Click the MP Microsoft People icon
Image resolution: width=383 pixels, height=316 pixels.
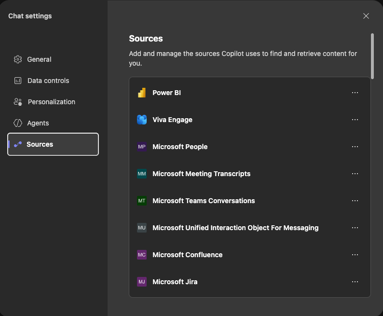[142, 147]
